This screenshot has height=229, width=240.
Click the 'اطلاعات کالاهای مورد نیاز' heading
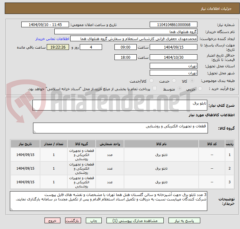[x=211, y=115]
